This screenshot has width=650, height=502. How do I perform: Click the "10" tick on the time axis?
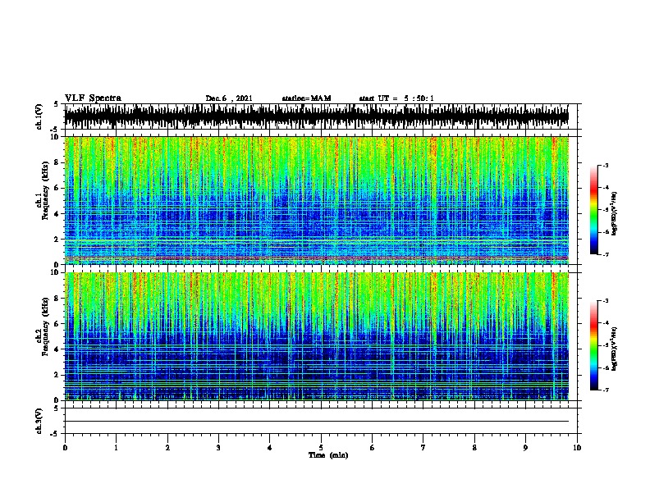[x=577, y=448]
